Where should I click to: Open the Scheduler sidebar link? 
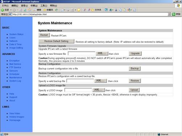click(x=15, y=74)
